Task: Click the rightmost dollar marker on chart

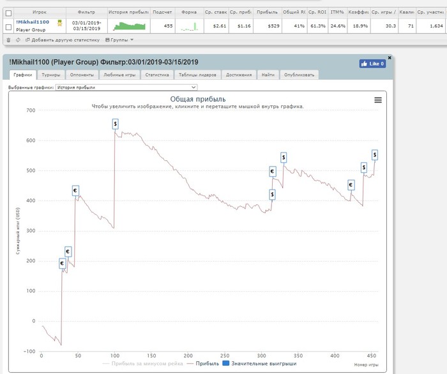Action: pyautogui.click(x=374, y=154)
